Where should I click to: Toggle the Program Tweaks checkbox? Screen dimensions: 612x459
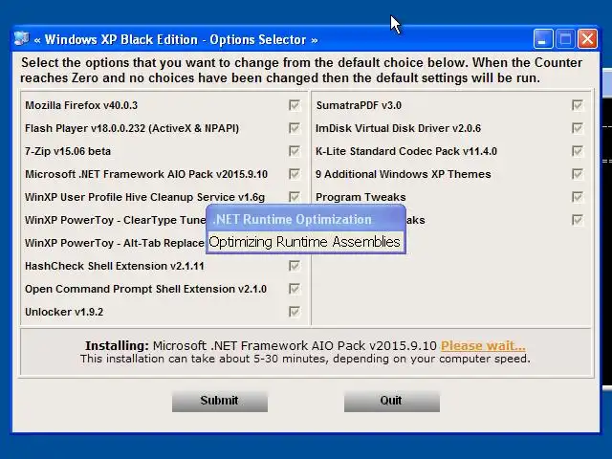578,197
